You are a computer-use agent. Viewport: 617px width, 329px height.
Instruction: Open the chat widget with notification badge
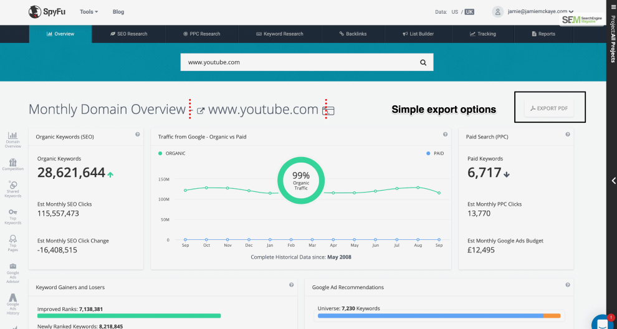tap(603, 322)
